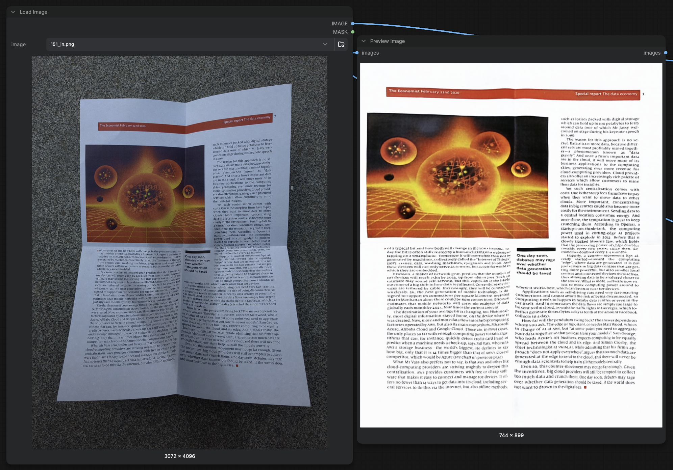
Task: Click the green MASK output connector
Action: point(352,32)
